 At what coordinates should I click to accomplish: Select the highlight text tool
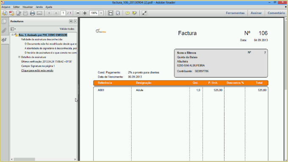pos(134,13)
